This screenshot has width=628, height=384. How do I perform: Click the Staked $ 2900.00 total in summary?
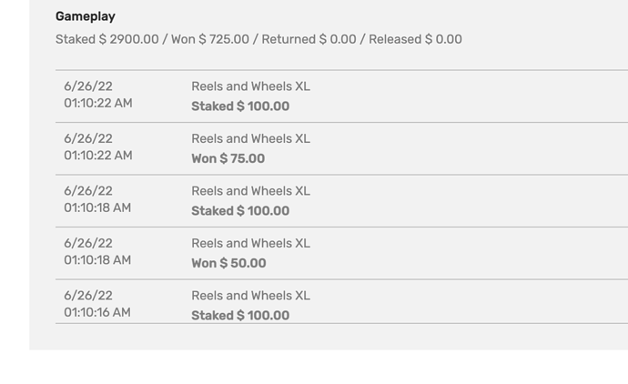tap(106, 39)
